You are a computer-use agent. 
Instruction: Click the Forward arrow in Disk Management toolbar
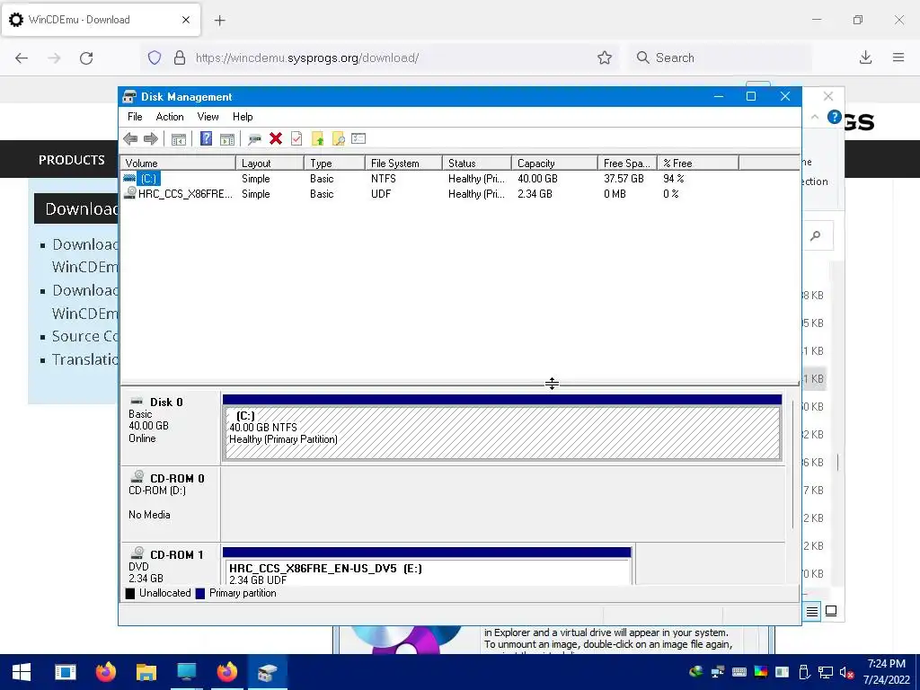click(151, 139)
